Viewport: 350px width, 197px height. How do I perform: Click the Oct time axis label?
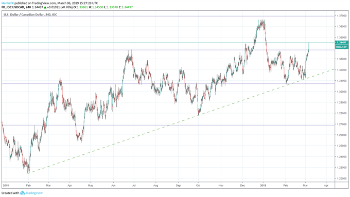(198, 185)
